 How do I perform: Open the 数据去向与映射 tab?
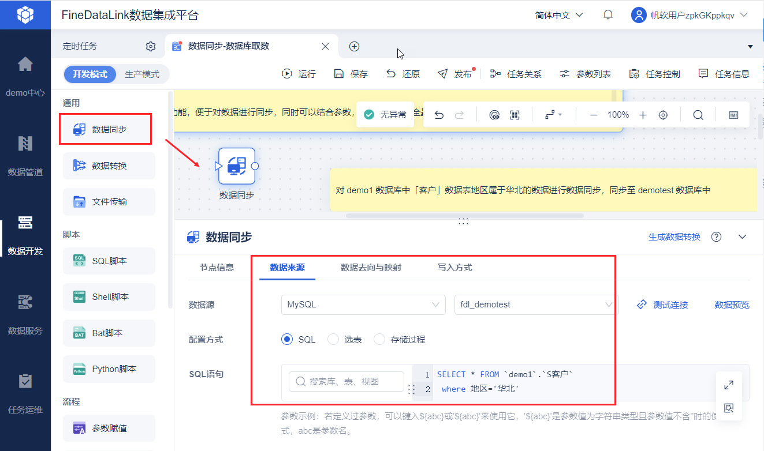(x=371, y=267)
